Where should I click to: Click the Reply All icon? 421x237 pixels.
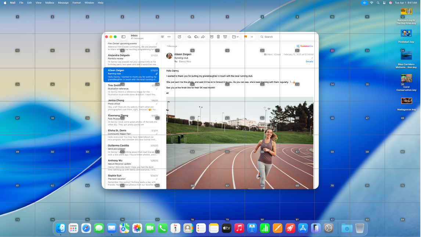tap(197, 37)
